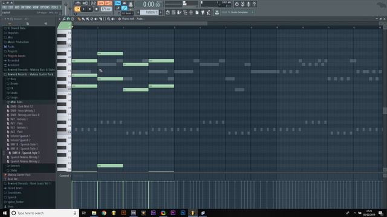
Task: Expand the Drums folder in browser
Action: pos(14,84)
